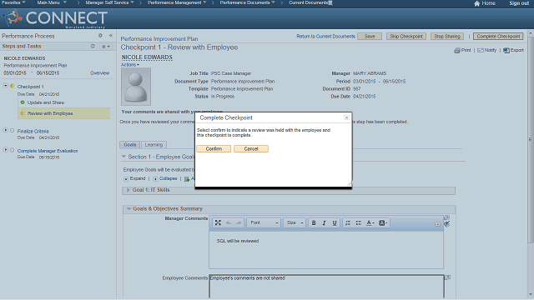
Task: Open background color picker
Action: [x=383, y=222]
